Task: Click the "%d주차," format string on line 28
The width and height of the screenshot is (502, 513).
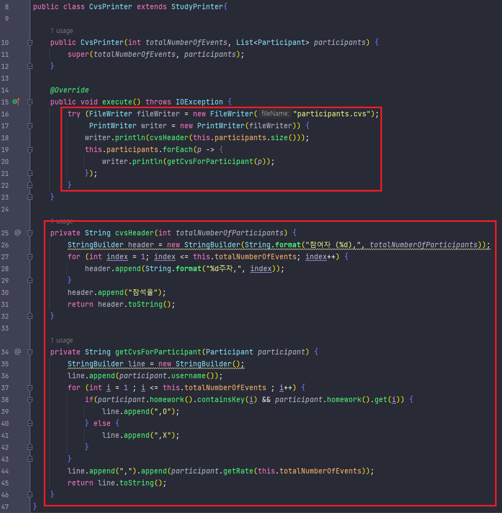Action: click(224, 268)
